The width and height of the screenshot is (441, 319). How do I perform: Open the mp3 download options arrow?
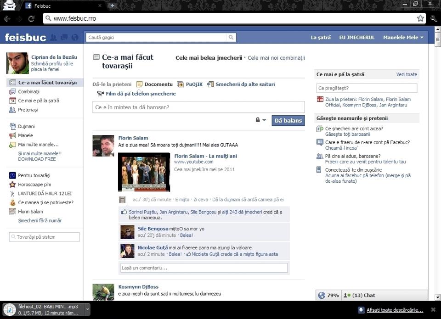point(87,309)
